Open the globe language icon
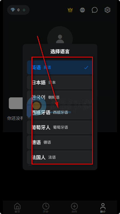Viewport: 120px width, 214px height. (82, 10)
